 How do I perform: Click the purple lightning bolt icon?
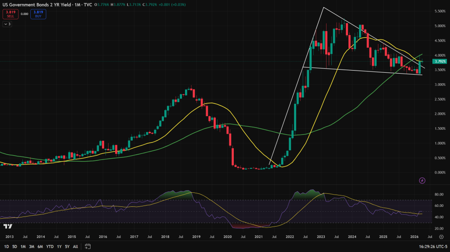(x=422, y=180)
